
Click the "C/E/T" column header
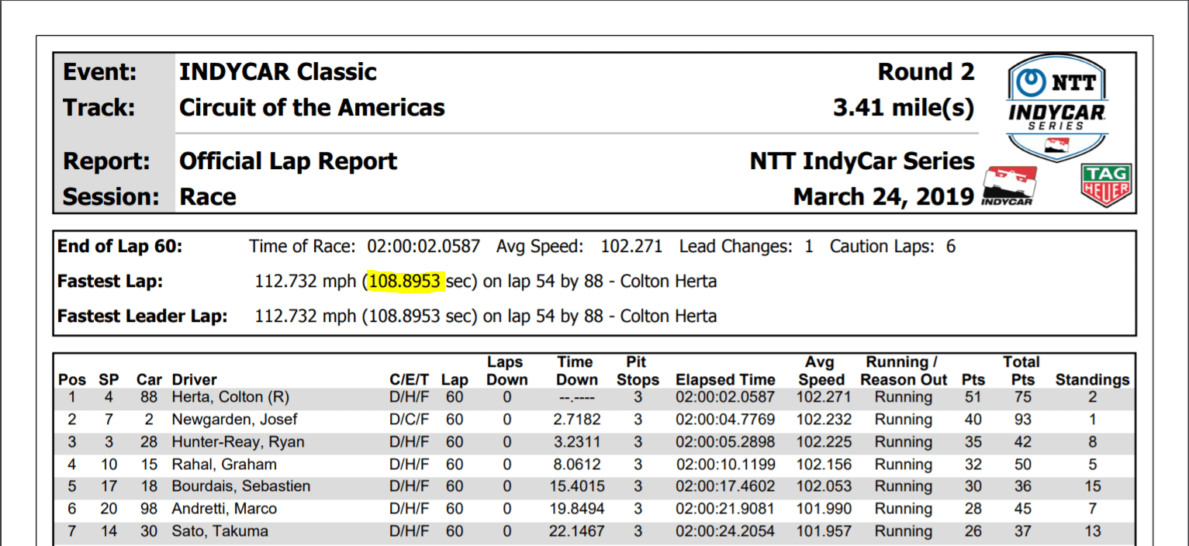click(x=410, y=380)
